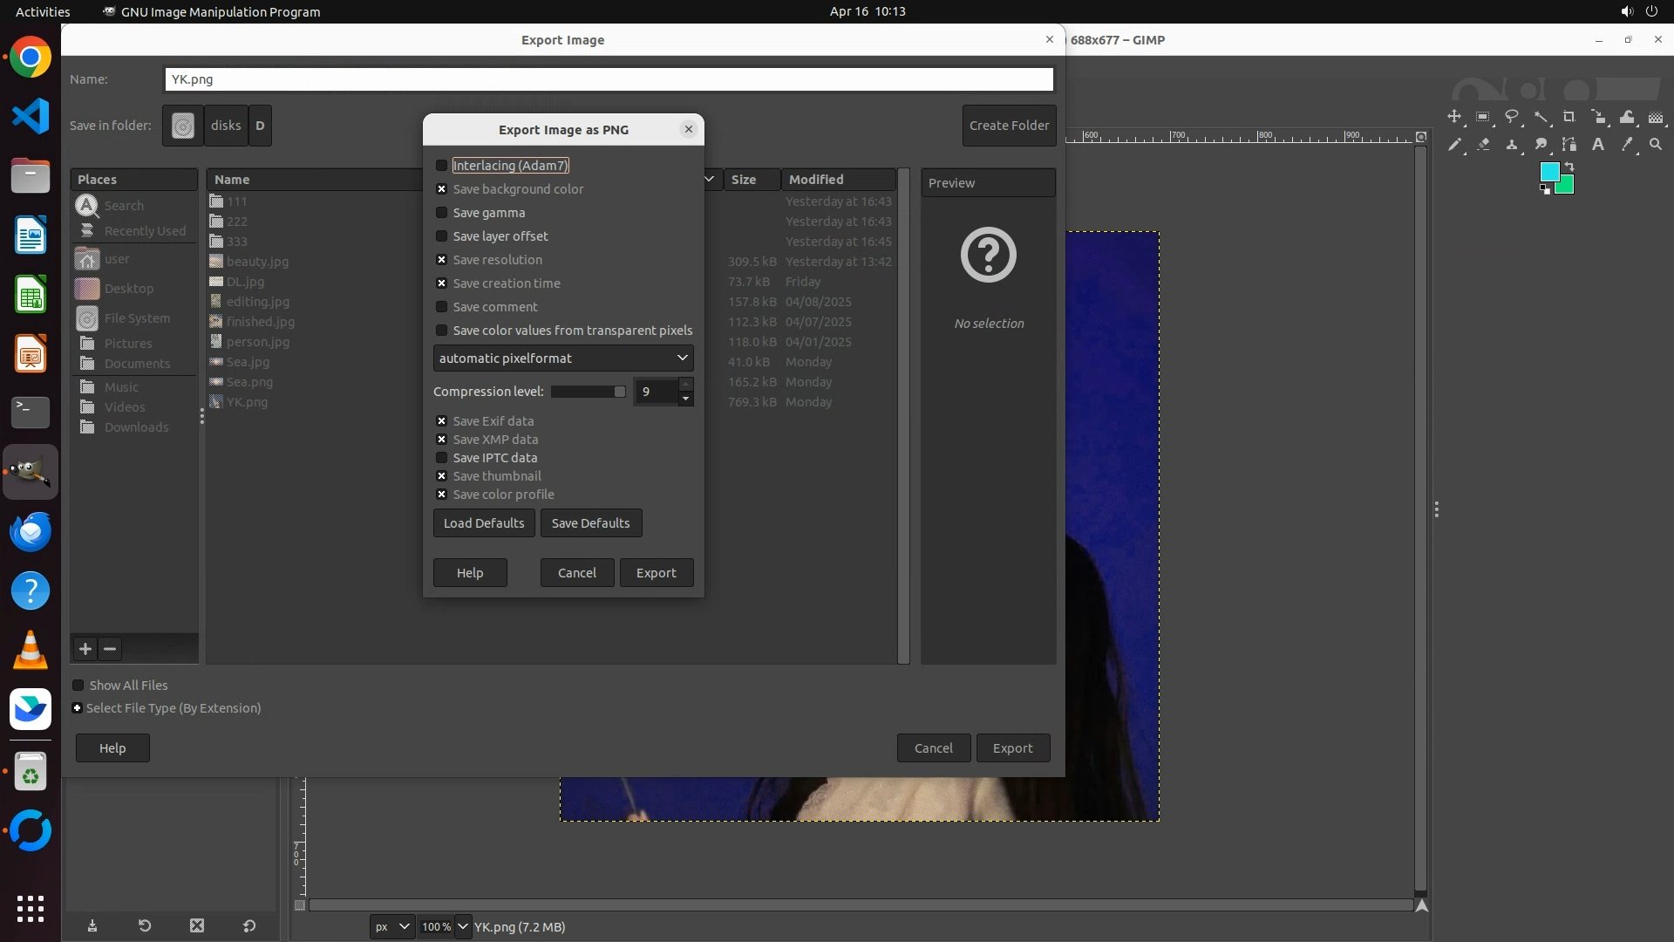Viewport: 1674px width, 942px height.
Task: Click the Zoom magnifier tool
Action: [1656, 145]
